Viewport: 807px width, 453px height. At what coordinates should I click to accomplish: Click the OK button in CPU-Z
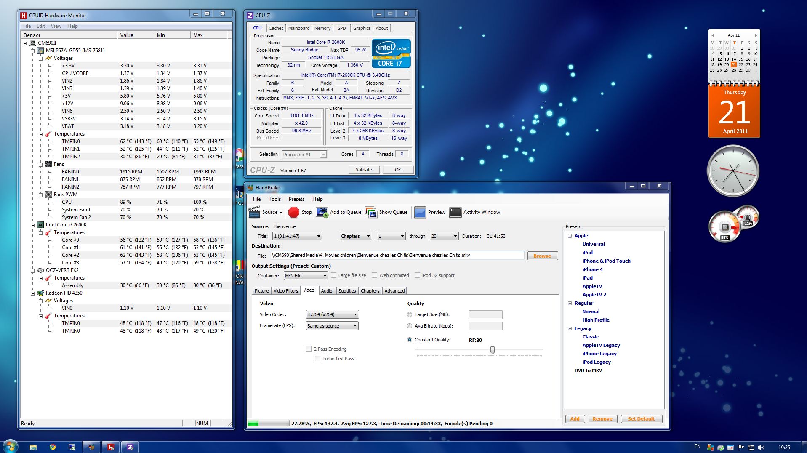tap(398, 170)
